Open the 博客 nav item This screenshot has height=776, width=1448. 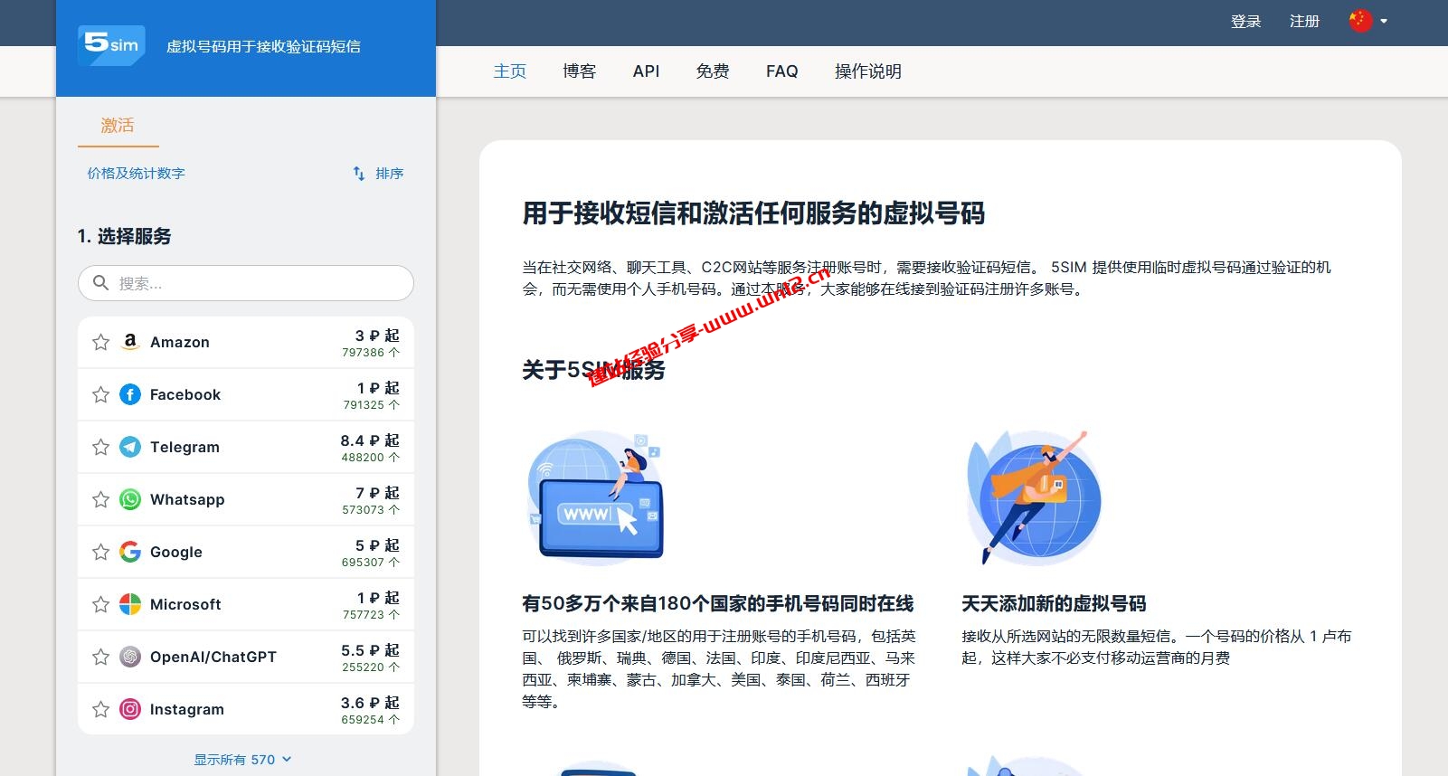[579, 71]
